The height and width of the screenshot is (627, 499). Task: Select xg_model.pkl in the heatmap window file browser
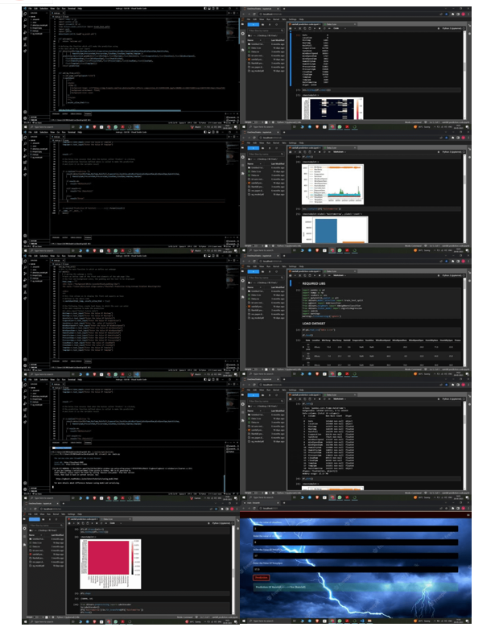pos(47,566)
